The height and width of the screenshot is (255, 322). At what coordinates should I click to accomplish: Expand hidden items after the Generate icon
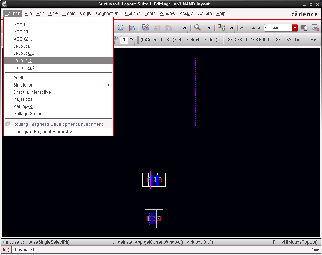(232, 28)
